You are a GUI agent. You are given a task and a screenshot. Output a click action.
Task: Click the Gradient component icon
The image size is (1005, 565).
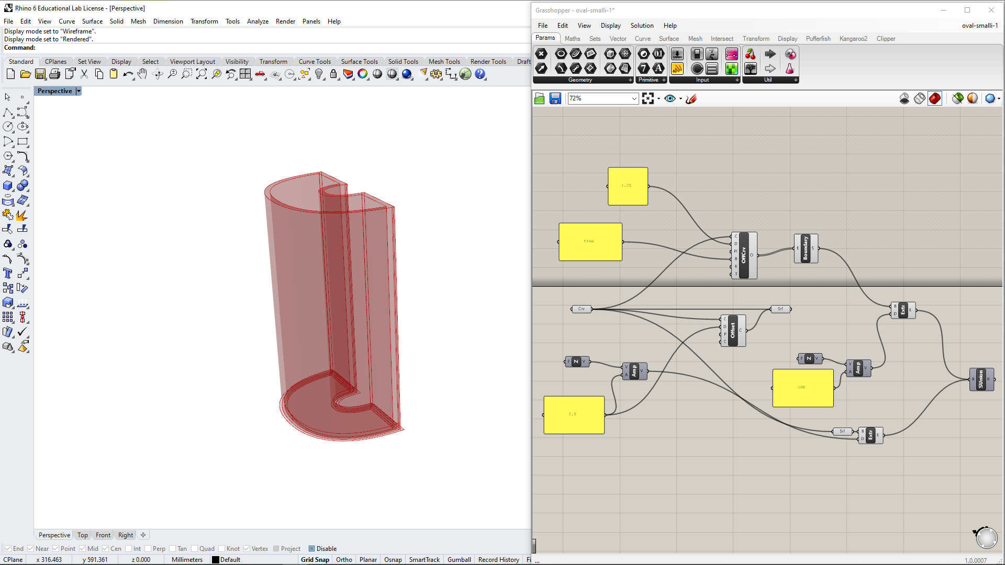[732, 54]
